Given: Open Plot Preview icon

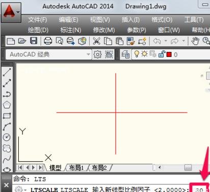Looking at the screenshot, I should tap(59, 41).
